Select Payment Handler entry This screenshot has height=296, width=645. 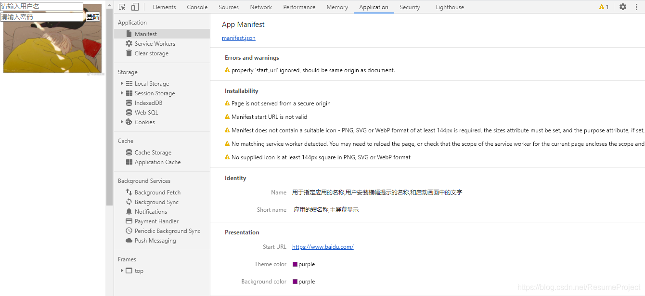point(156,221)
